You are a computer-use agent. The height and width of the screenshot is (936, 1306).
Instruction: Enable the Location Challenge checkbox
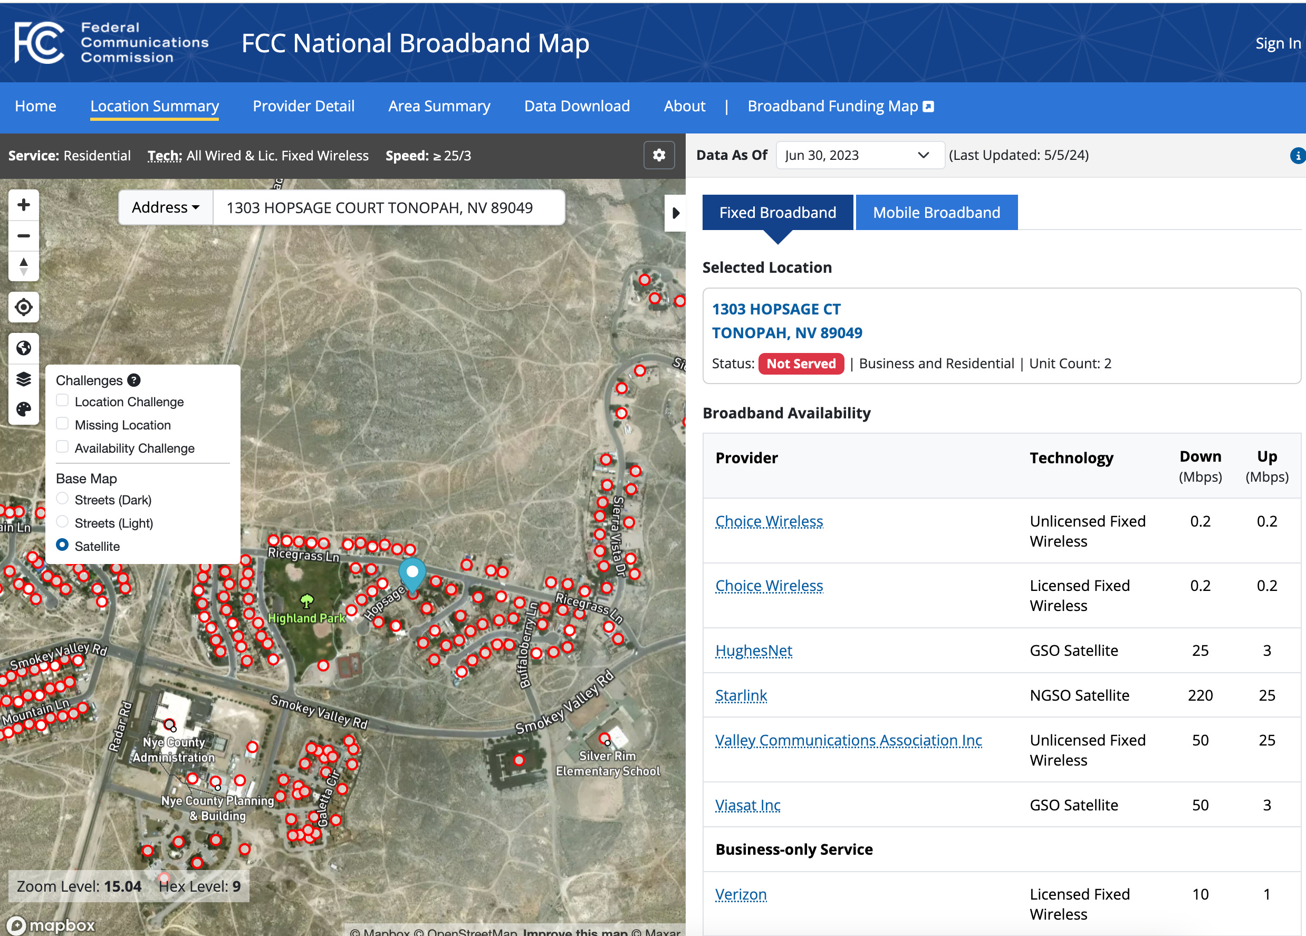[62, 400]
